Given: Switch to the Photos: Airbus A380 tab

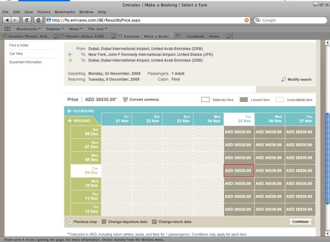Looking at the screenshot, I should click(x=88, y=36).
